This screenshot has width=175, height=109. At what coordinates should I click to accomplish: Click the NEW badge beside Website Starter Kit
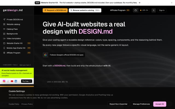pyautogui.click(x=29, y=43)
